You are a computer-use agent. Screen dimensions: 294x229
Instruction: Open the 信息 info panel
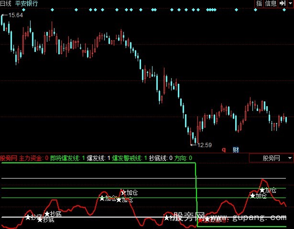(x=271, y=3)
